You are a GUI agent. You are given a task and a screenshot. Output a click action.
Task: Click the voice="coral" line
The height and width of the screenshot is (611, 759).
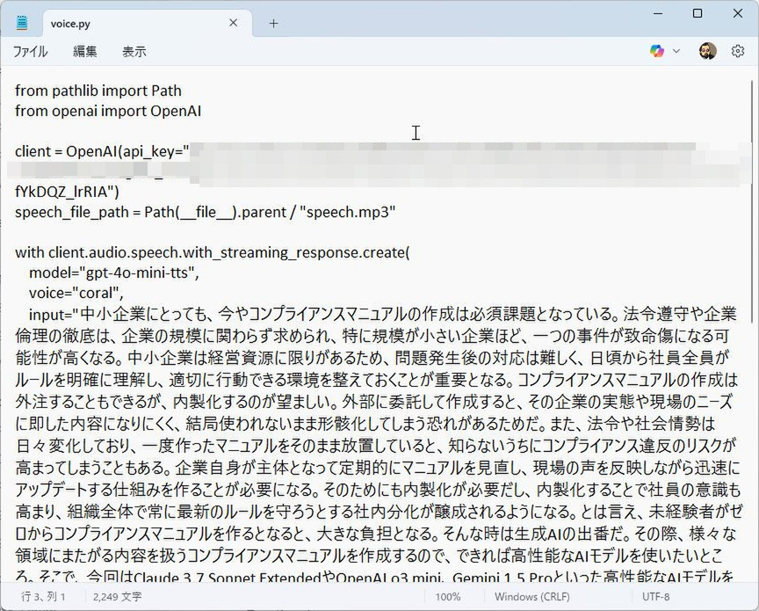76,293
